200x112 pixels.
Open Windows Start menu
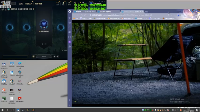coord(2,110)
